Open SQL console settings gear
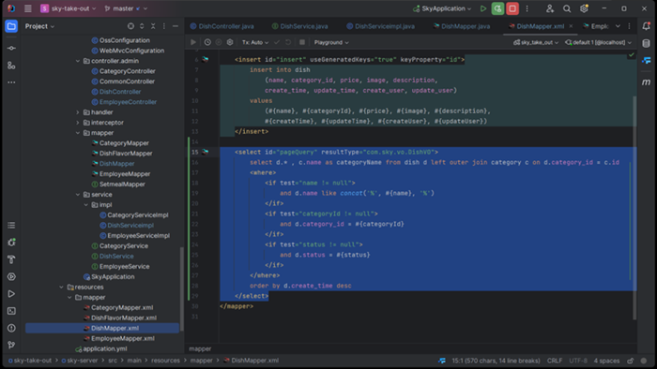Image resolution: width=657 pixels, height=369 pixels. pos(230,42)
